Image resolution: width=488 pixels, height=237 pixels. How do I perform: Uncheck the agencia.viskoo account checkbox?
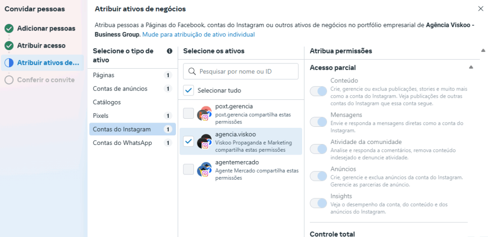coord(188,142)
